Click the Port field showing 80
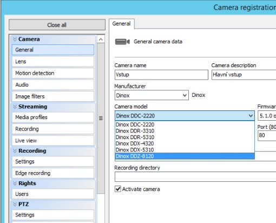This screenshot has width=276, height=223. 267,135
